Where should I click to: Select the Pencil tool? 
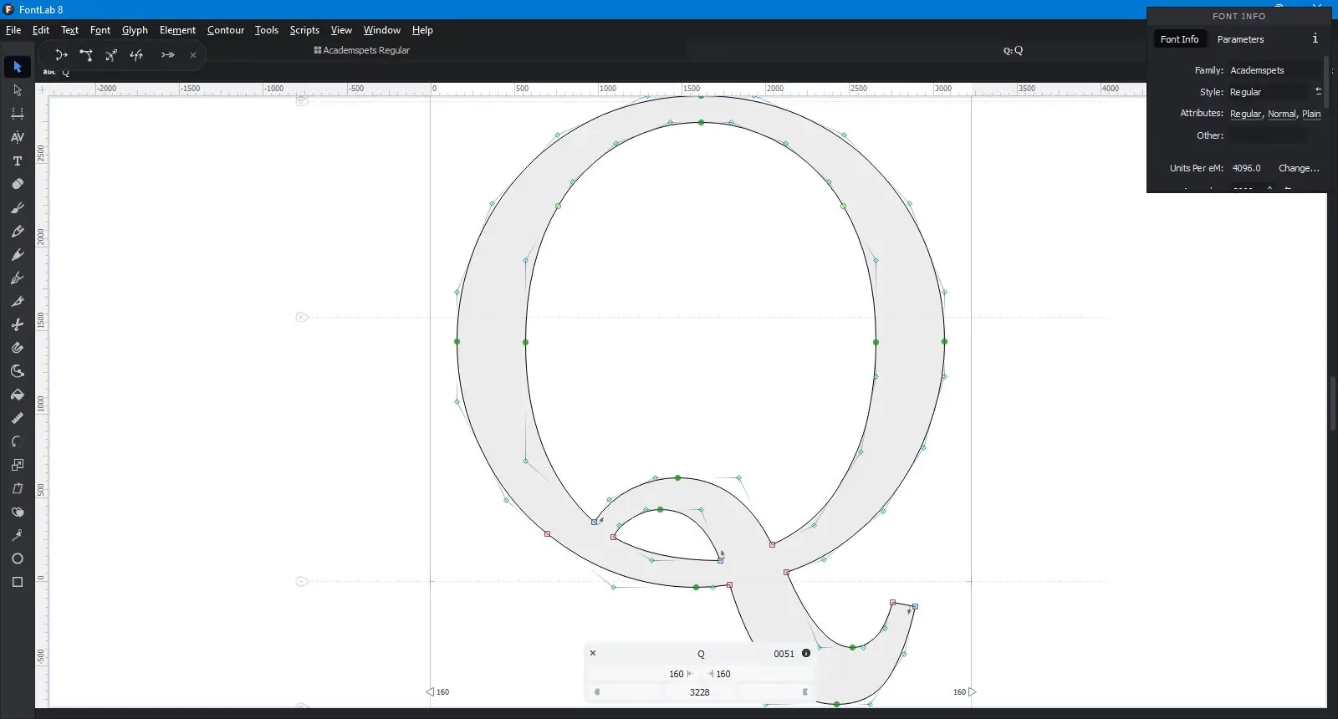pos(18,231)
